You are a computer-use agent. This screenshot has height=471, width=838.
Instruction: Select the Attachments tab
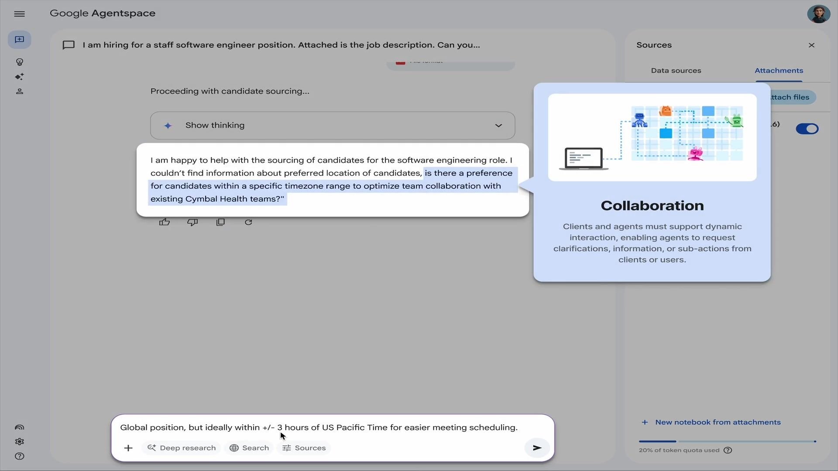click(x=779, y=71)
